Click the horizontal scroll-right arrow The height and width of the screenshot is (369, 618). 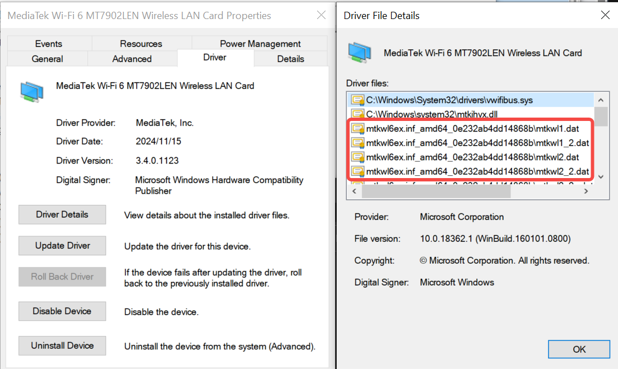(x=586, y=191)
